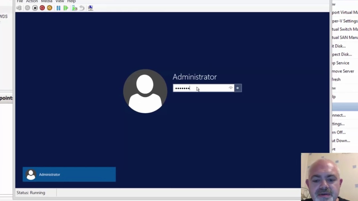Click the large Administrator avatar picture
358x201 pixels.
click(x=145, y=91)
